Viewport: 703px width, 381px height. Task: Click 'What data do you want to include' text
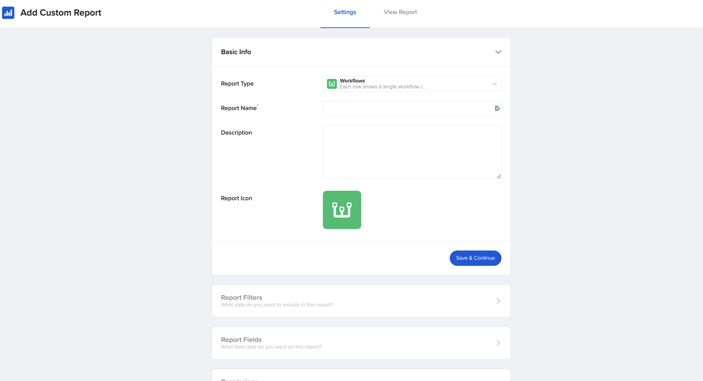click(277, 305)
